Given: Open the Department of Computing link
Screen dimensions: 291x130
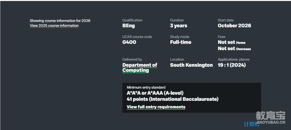Looking at the screenshot, I should click(140, 68).
